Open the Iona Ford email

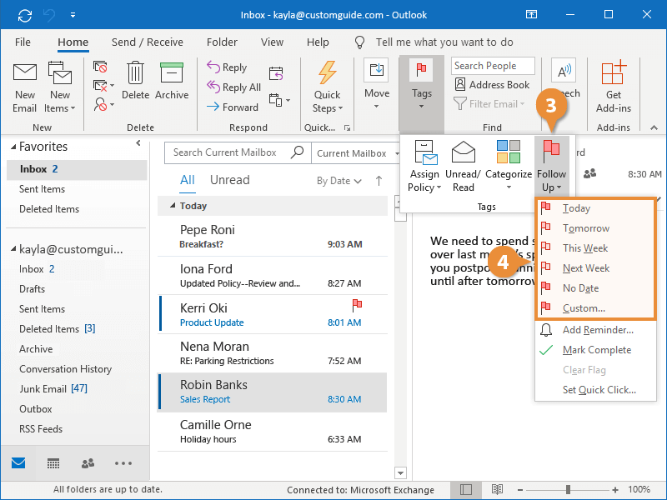point(273,276)
